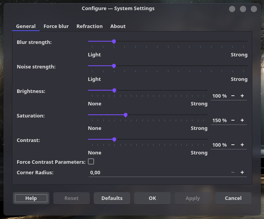Viewport: 264px width, 219px height.
Task: Click the Cancel button
Action: (233, 198)
